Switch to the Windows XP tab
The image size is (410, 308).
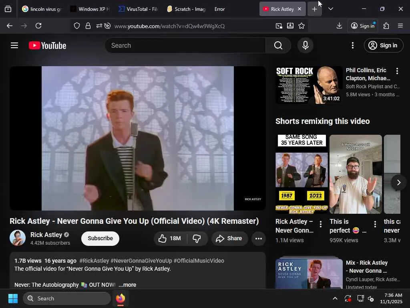90,9
